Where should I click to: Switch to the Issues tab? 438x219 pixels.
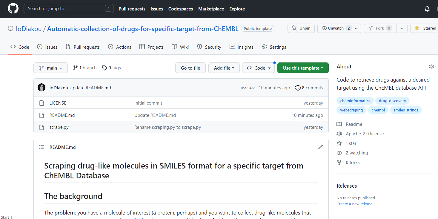click(47, 47)
